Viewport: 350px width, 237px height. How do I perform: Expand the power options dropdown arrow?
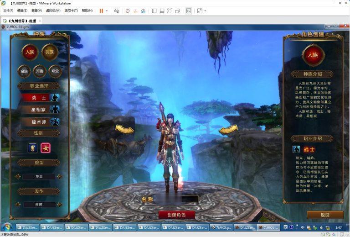tap(107, 11)
